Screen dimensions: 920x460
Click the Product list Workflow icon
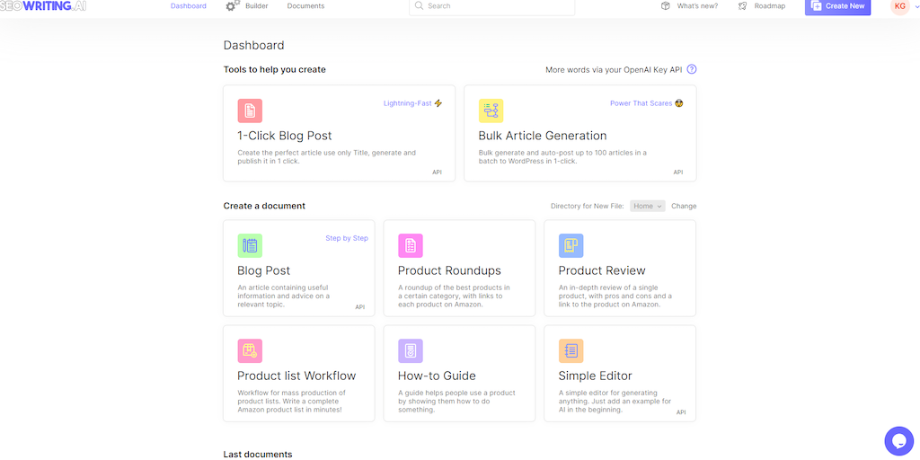point(250,350)
